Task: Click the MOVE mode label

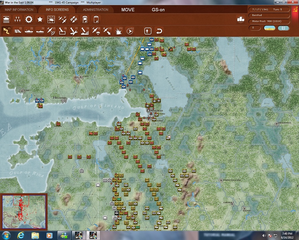Action: click(x=128, y=10)
